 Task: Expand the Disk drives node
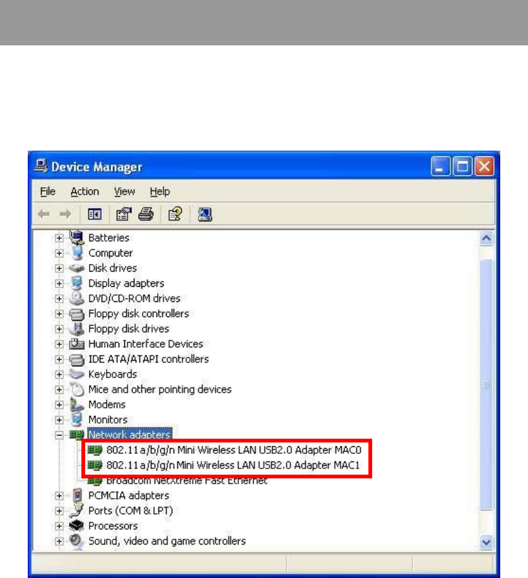59,269
